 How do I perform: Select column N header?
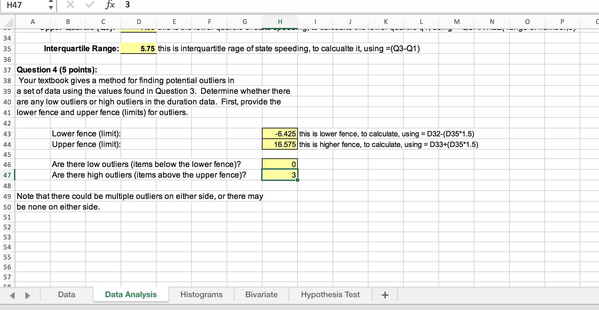[492, 22]
